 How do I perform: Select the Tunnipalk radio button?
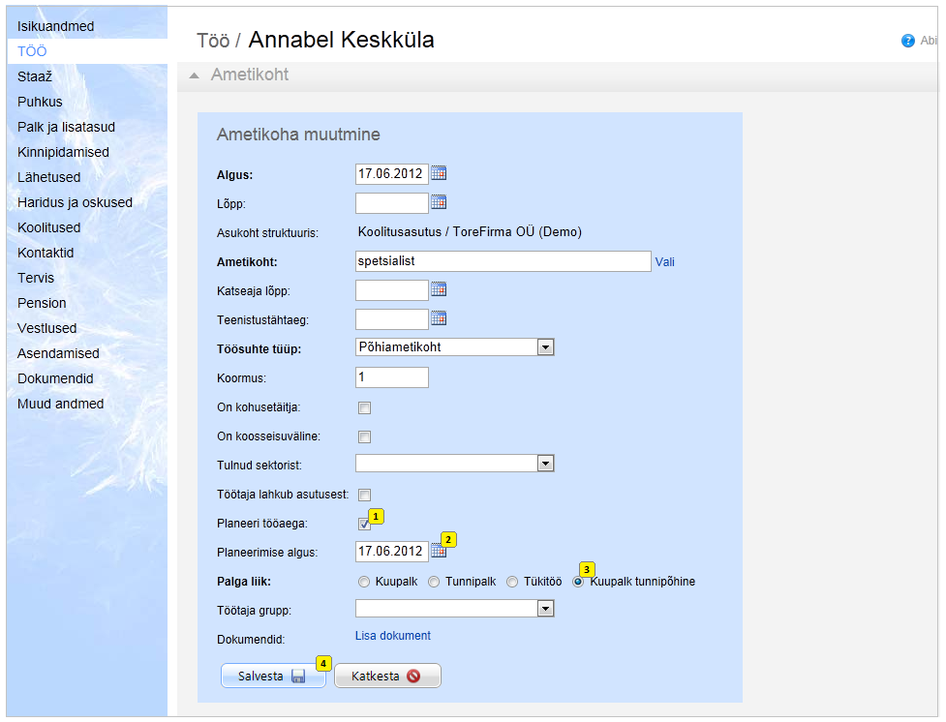click(x=435, y=582)
